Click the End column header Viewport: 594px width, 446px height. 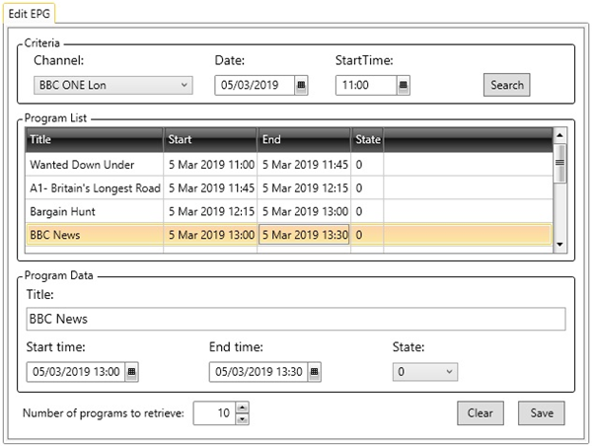pyautogui.click(x=304, y=140)
